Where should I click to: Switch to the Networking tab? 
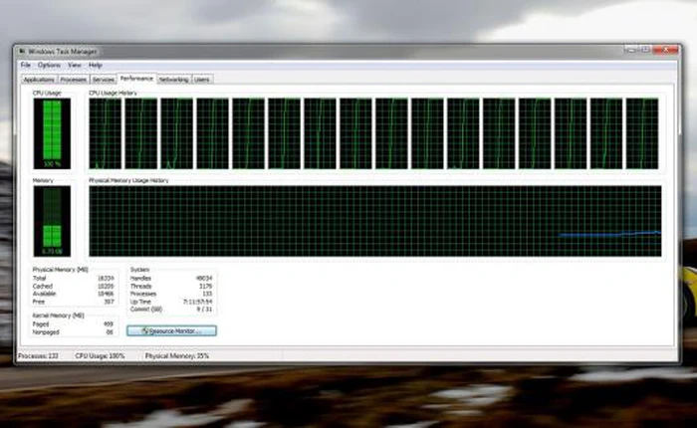click(x=173, y=79)
